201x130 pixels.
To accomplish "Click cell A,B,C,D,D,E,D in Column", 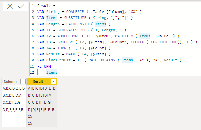I will [x=13, y=88].
